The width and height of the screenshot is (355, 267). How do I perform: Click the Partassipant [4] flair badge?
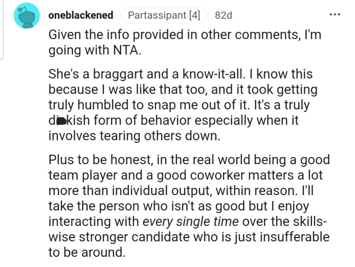164,15
